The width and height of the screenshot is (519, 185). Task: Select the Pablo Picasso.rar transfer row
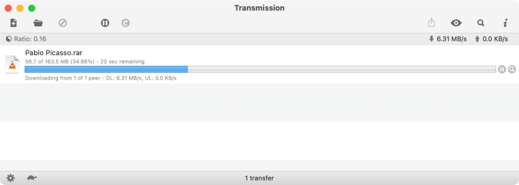coord(259,64)
